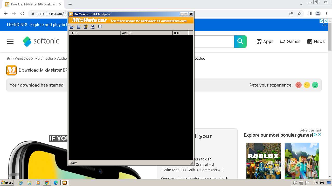Rate experience with sad face
The height and width of the screenshot is (186, 332).
click(x=299, y=85)
